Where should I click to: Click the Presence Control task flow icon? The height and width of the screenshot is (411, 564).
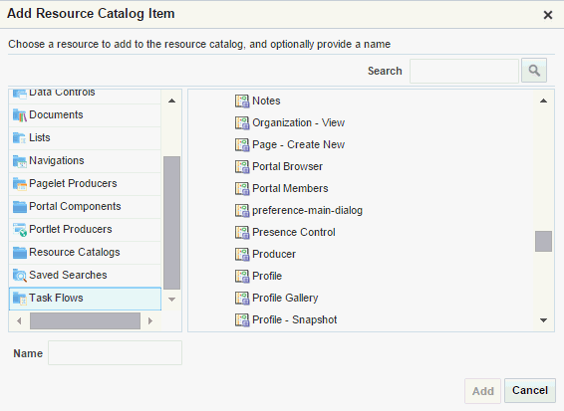point(242,233)
